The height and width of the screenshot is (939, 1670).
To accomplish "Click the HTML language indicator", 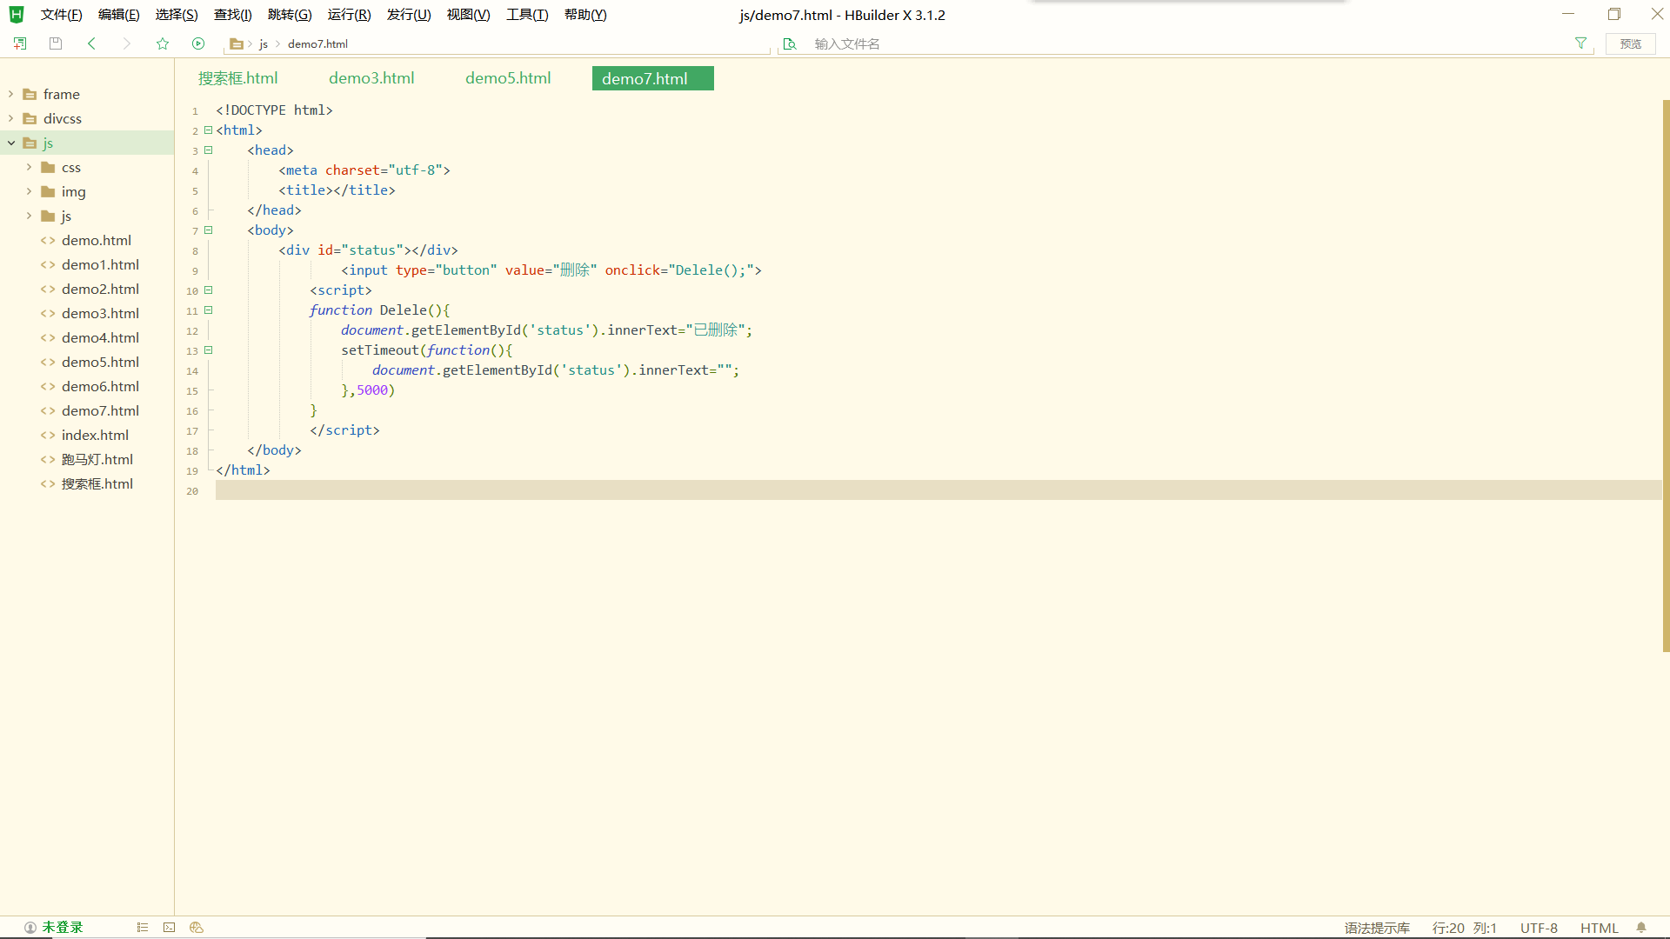I will coord(1599,928).
